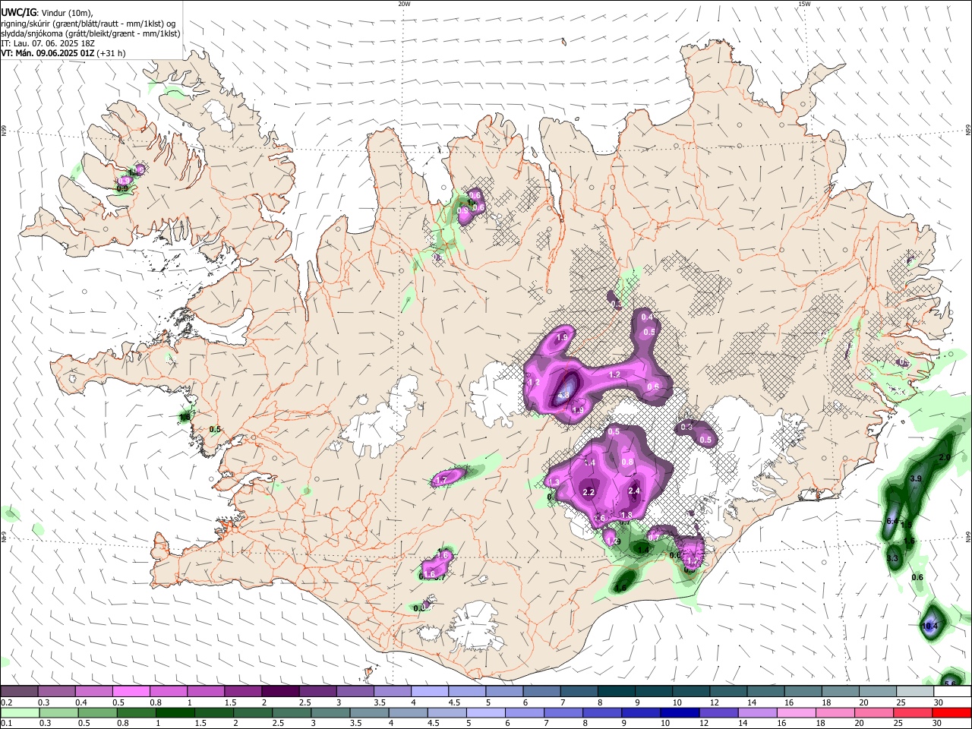Click the '10.4' rain value offshore southeast
The width and height of the screenshot is (972, 729).
[929, 626]
